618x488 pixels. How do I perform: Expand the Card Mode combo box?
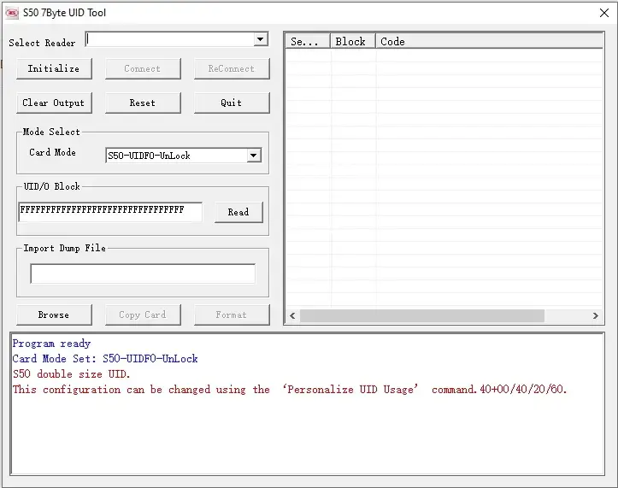pos(253,156)
